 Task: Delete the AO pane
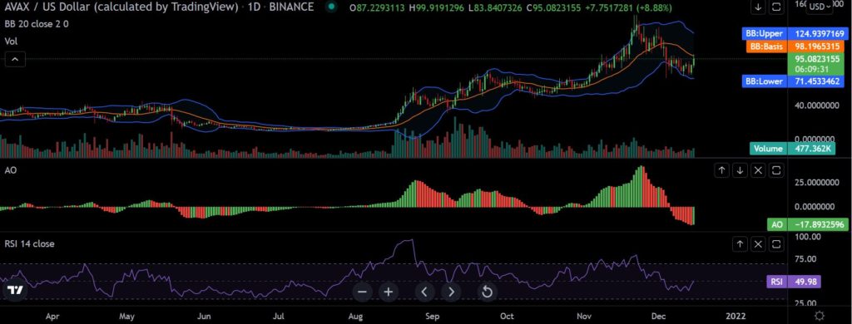point(759,170)
